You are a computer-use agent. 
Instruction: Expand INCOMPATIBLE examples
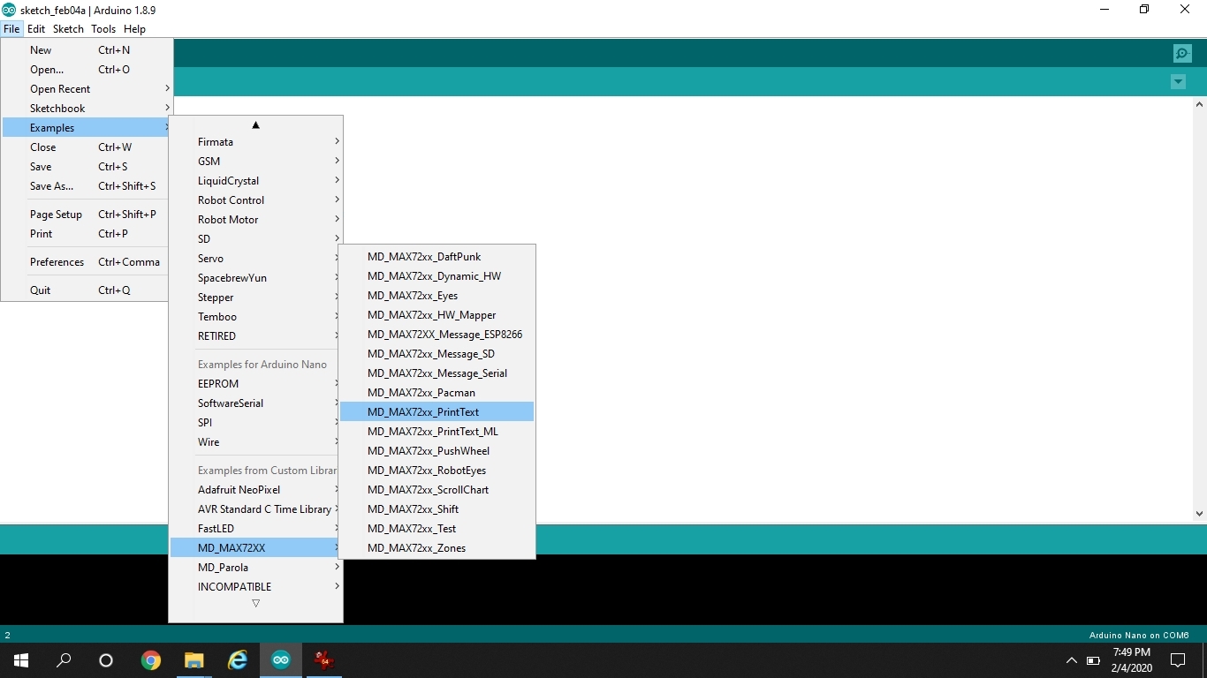[x=255, y=587]
